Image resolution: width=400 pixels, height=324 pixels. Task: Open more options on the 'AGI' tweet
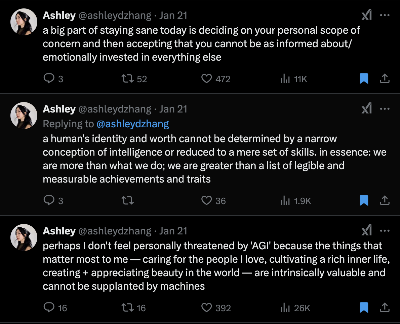click(x=385, y=230)
